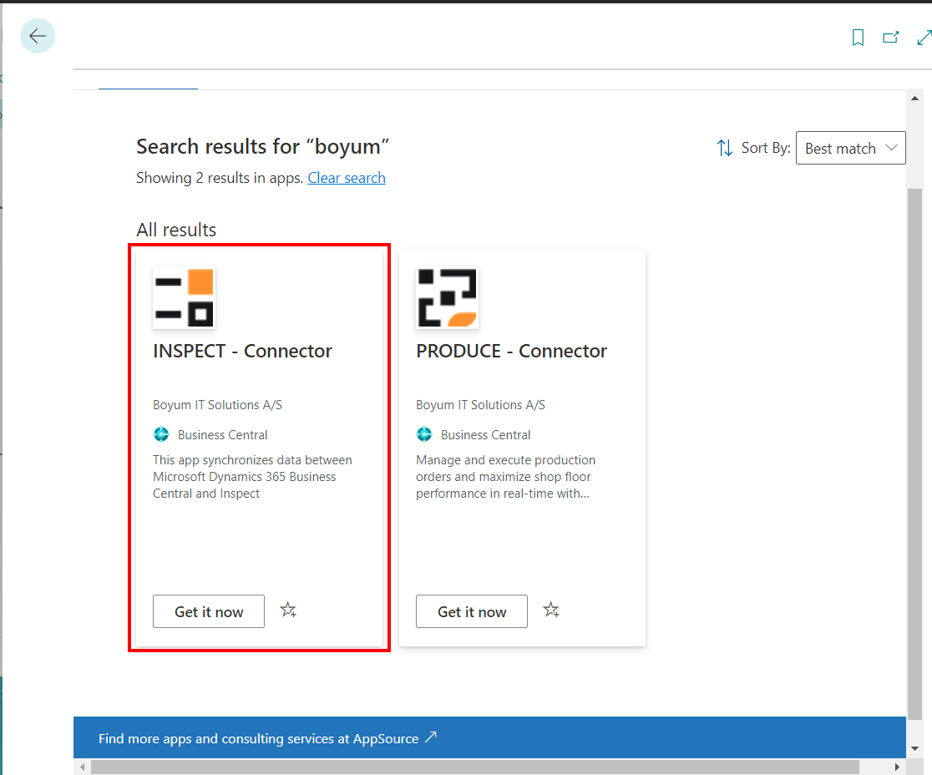
Task: Click the Search results for "boyum" heading
Action: click(263, 146)
